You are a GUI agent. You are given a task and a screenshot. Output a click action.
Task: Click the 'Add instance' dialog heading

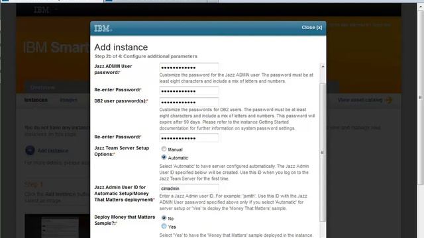click(x=121, y=47)
